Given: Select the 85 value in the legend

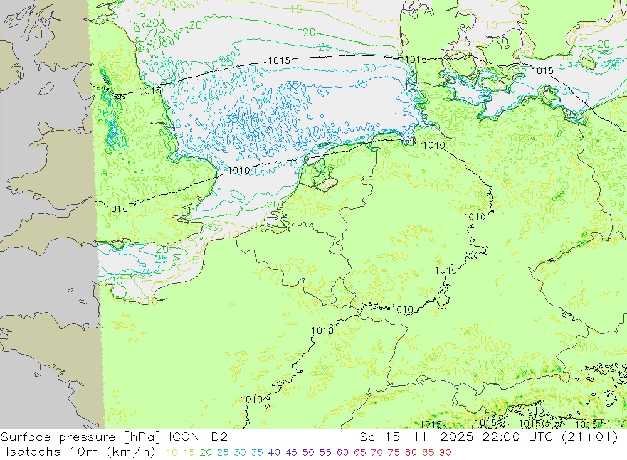Looking at the screenshot, I should 428,452.
